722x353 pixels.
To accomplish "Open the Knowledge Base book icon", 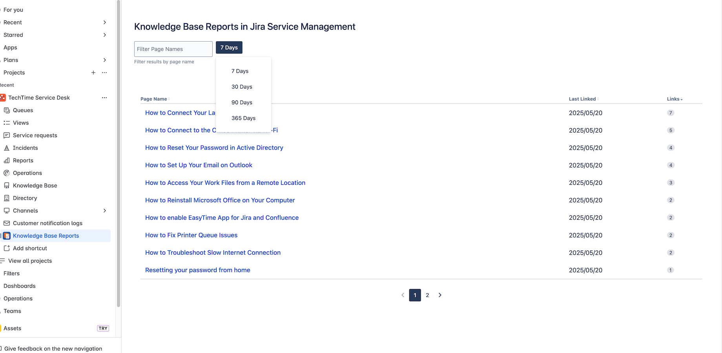I will coord(7,186).
